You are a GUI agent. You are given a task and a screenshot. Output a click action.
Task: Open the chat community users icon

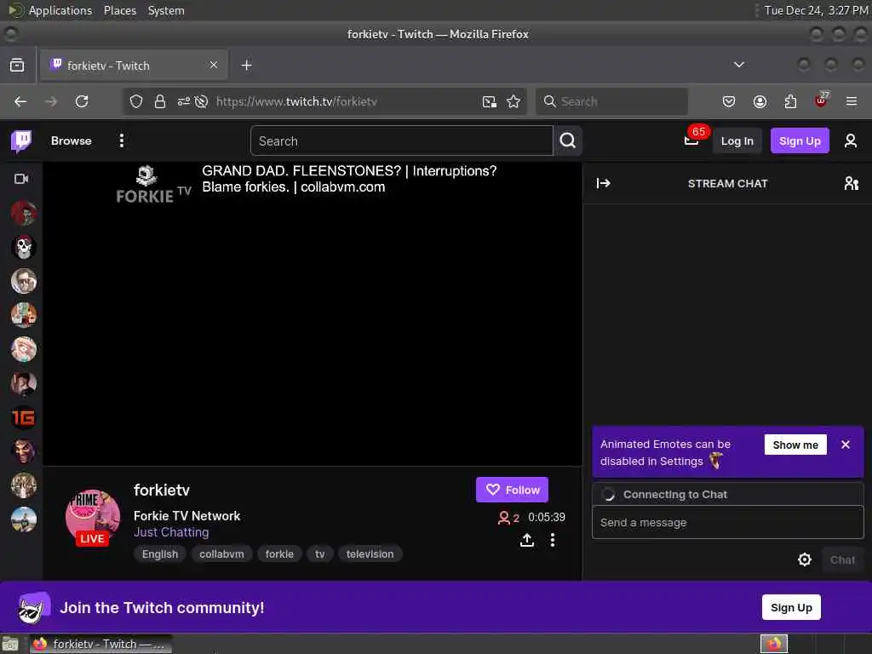(x=851, y=184)
